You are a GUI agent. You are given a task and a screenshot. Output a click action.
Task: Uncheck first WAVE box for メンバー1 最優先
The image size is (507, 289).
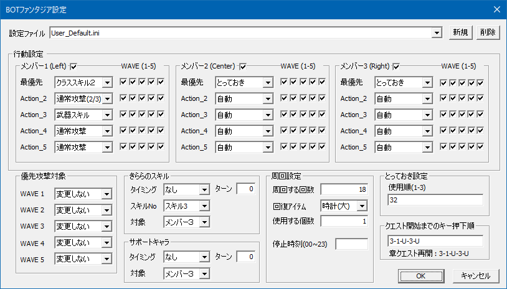click(123, 82)
